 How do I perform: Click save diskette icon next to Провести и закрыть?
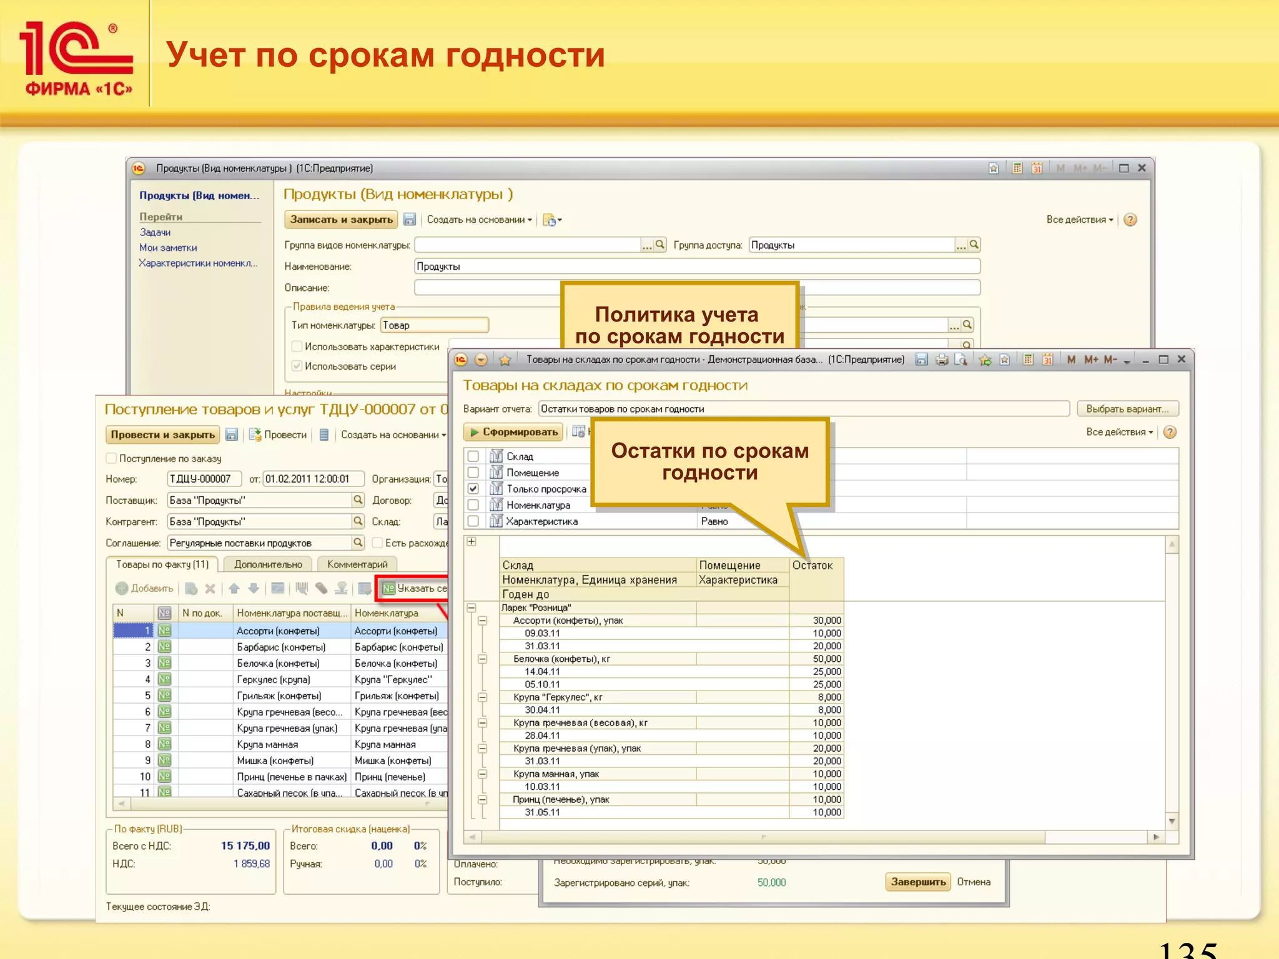point(232,435)
